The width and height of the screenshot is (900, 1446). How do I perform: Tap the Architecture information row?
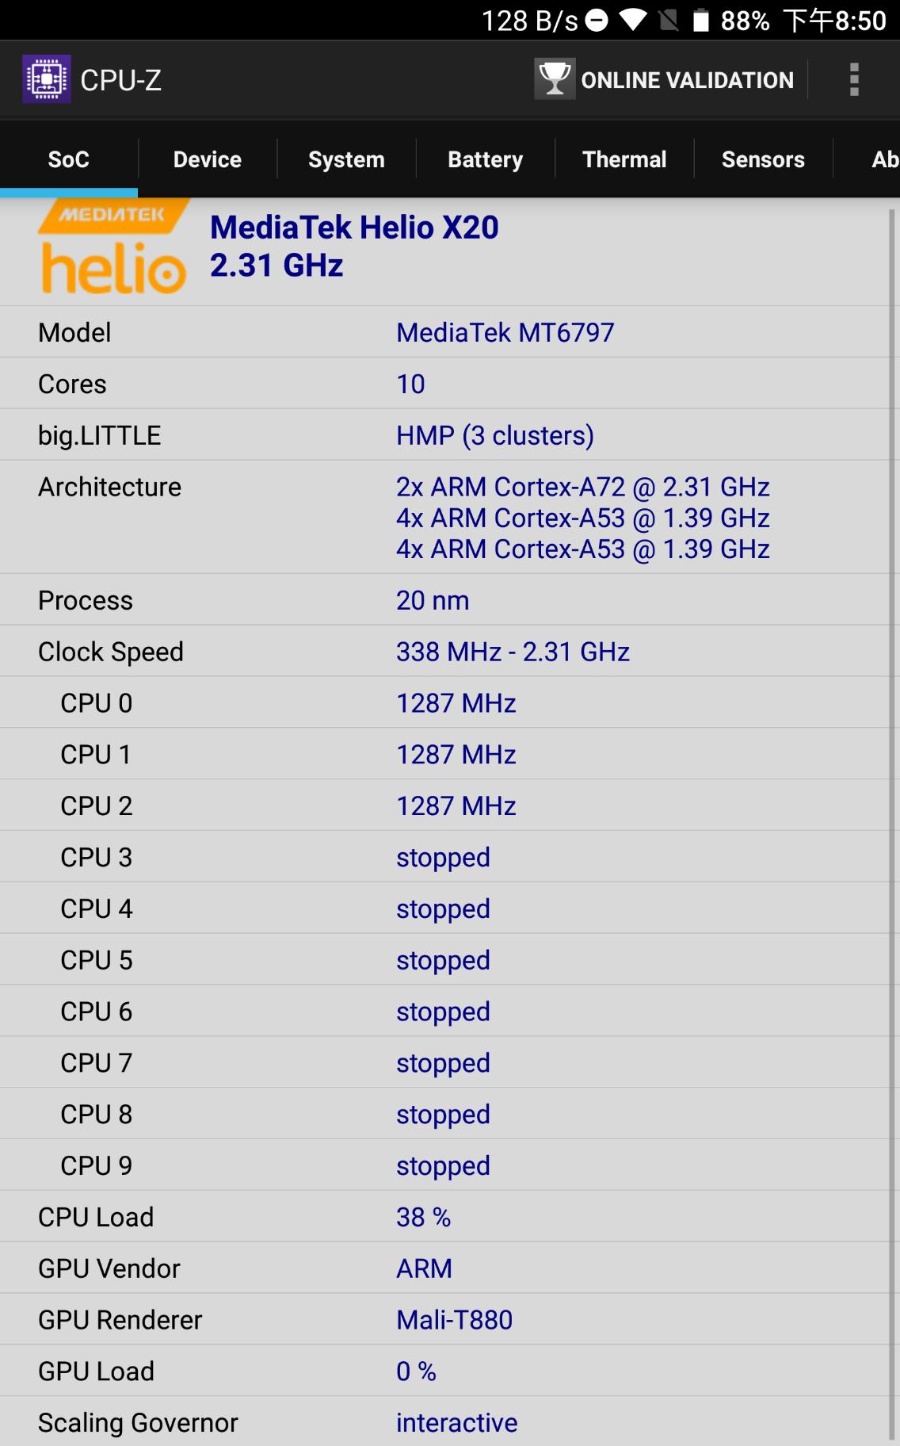click(444, 517)
